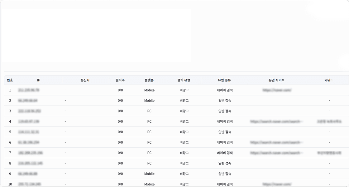The image size is (349, 187).
Task: Open the referrer site link in row 6
Action: tap(277, 142)
